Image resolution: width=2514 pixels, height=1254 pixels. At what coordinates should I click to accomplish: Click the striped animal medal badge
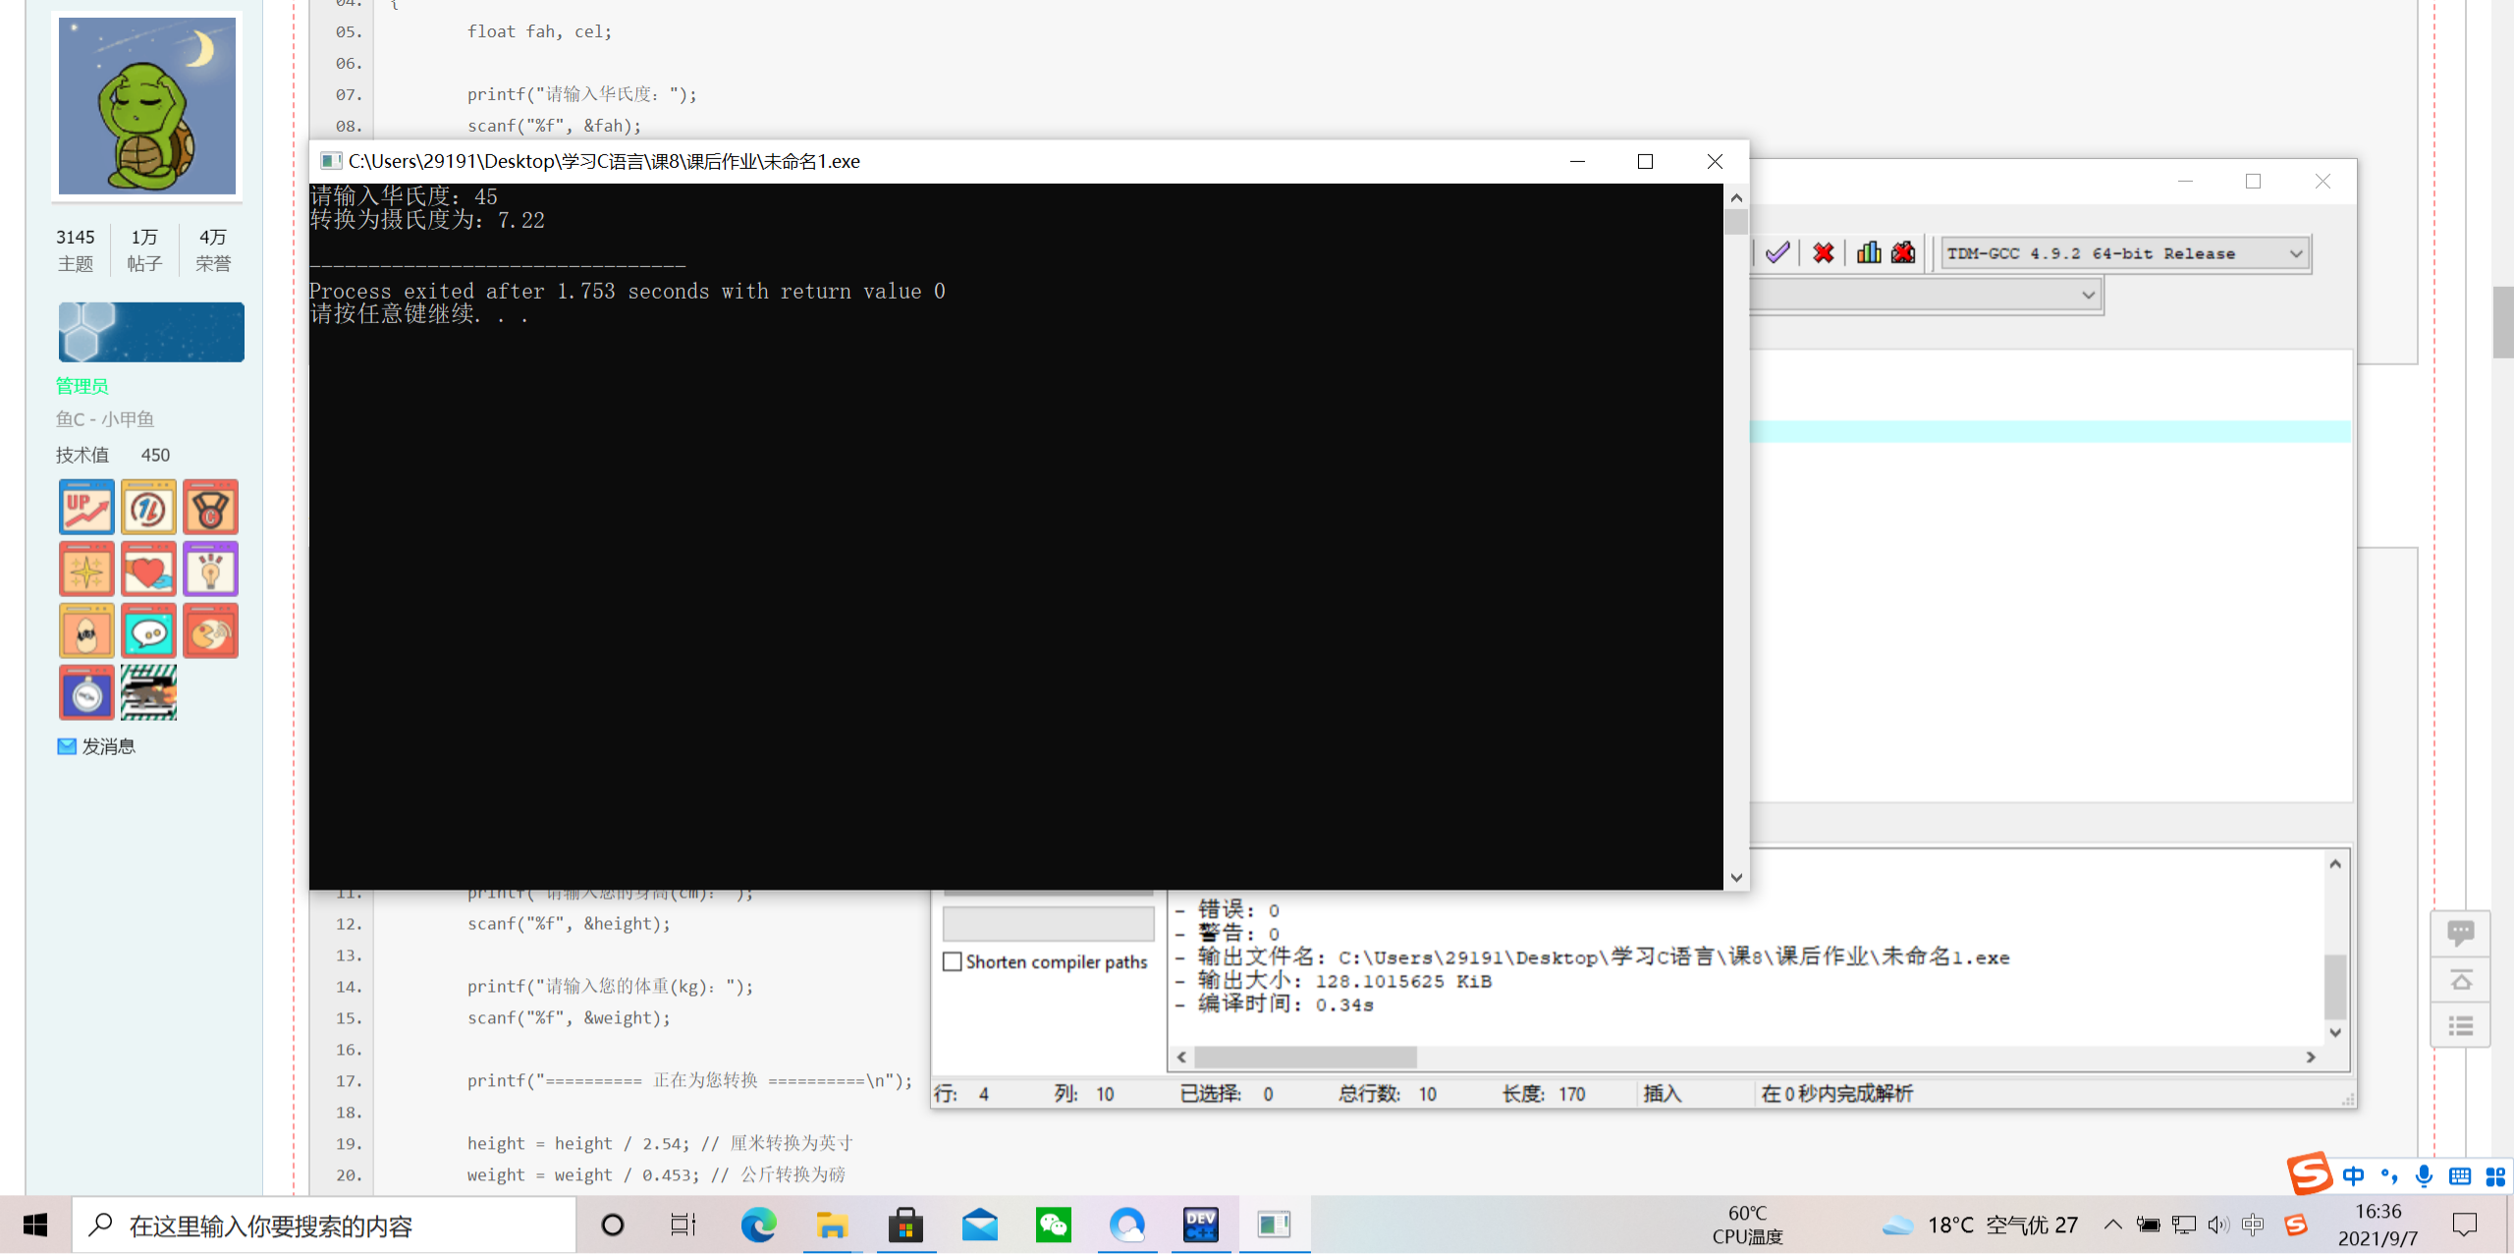(148, 692)
